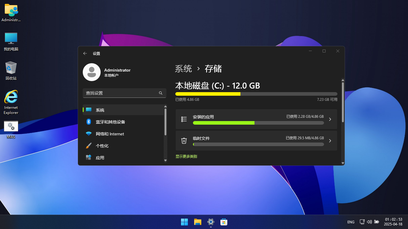
Task: Open the Administrator account avatar
Action: point(92,72)
